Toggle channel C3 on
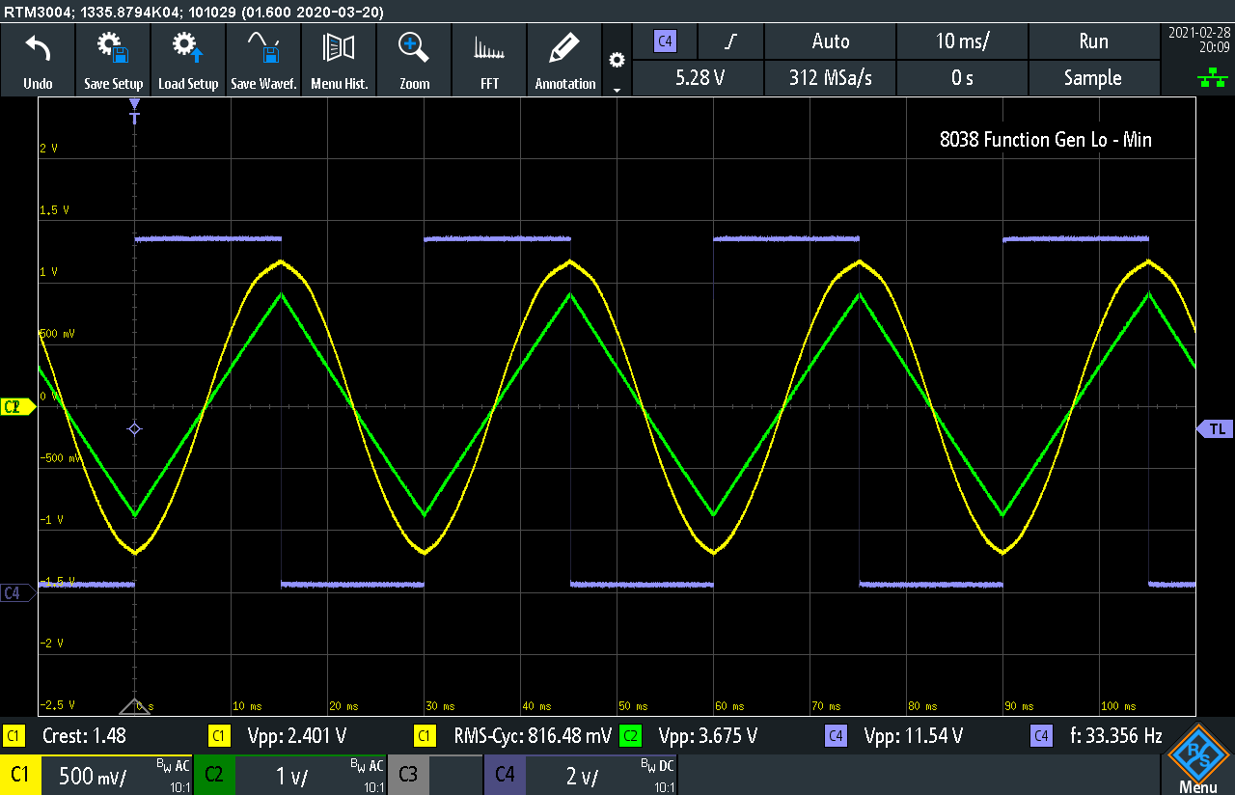 (x=407, y=775)
